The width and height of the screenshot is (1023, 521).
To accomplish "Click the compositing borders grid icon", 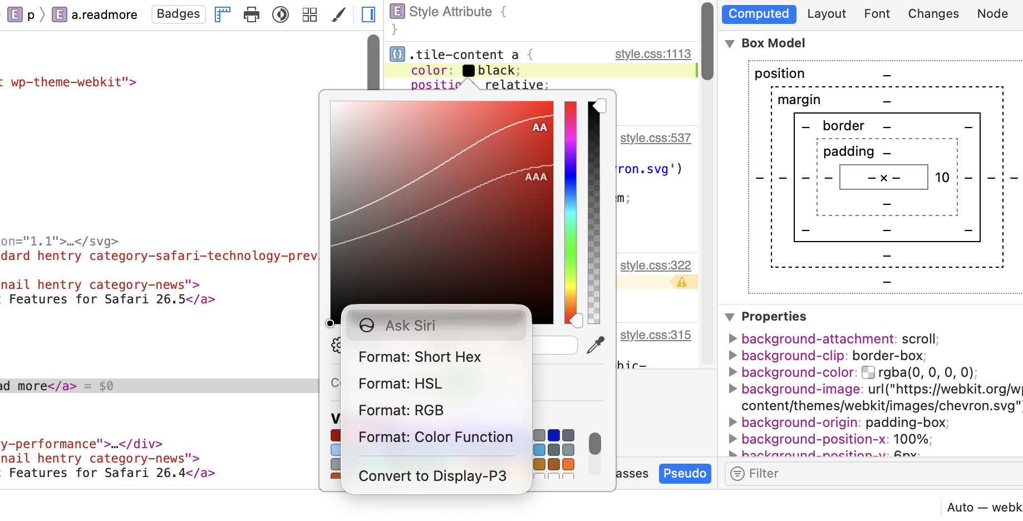I will pos(309,14).
